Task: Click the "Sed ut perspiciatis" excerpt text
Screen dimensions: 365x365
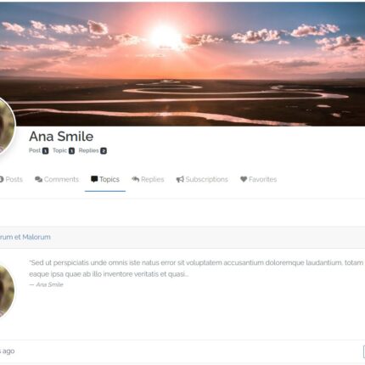Action: 196,268
